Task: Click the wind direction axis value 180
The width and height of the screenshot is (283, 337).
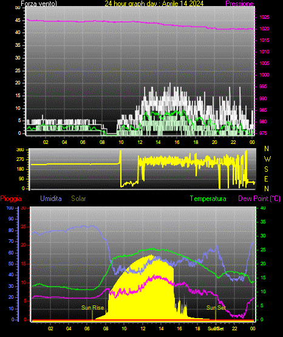Action: pyautogui.click(x=20, y=169)
